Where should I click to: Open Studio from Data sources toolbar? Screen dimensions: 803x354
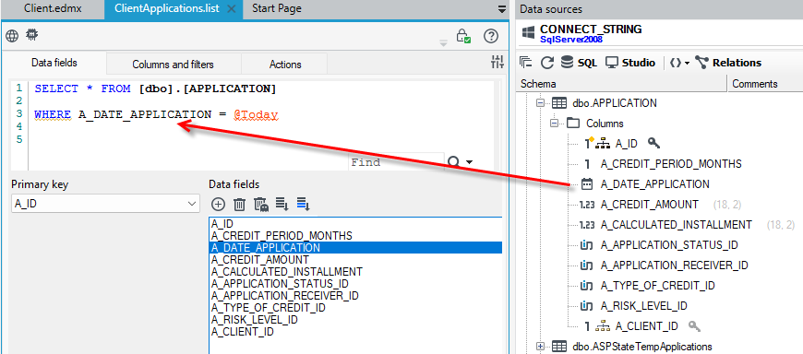coord(629,63)
